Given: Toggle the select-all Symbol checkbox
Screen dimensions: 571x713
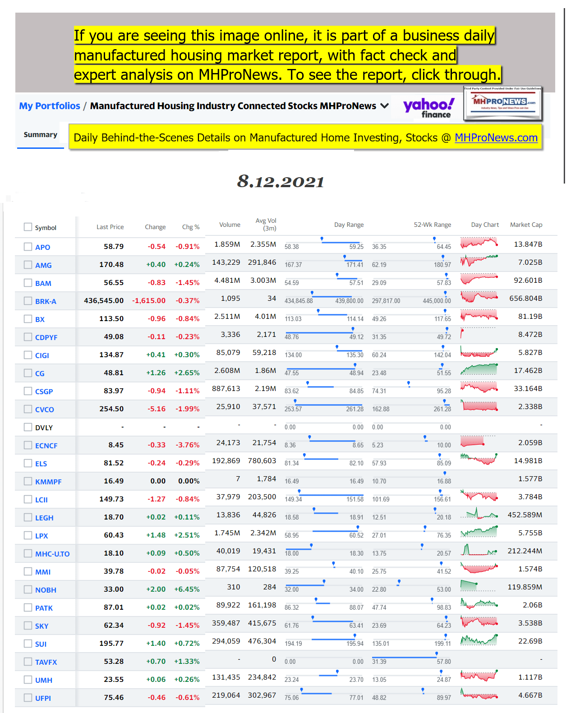Looking at the screenshot, I should 28,227.
